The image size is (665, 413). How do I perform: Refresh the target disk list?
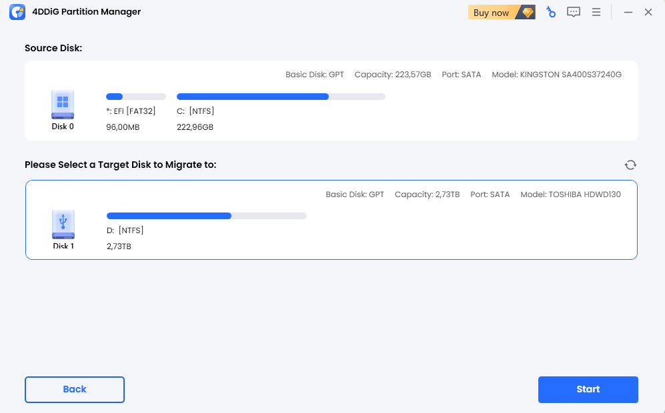[630, 165]
